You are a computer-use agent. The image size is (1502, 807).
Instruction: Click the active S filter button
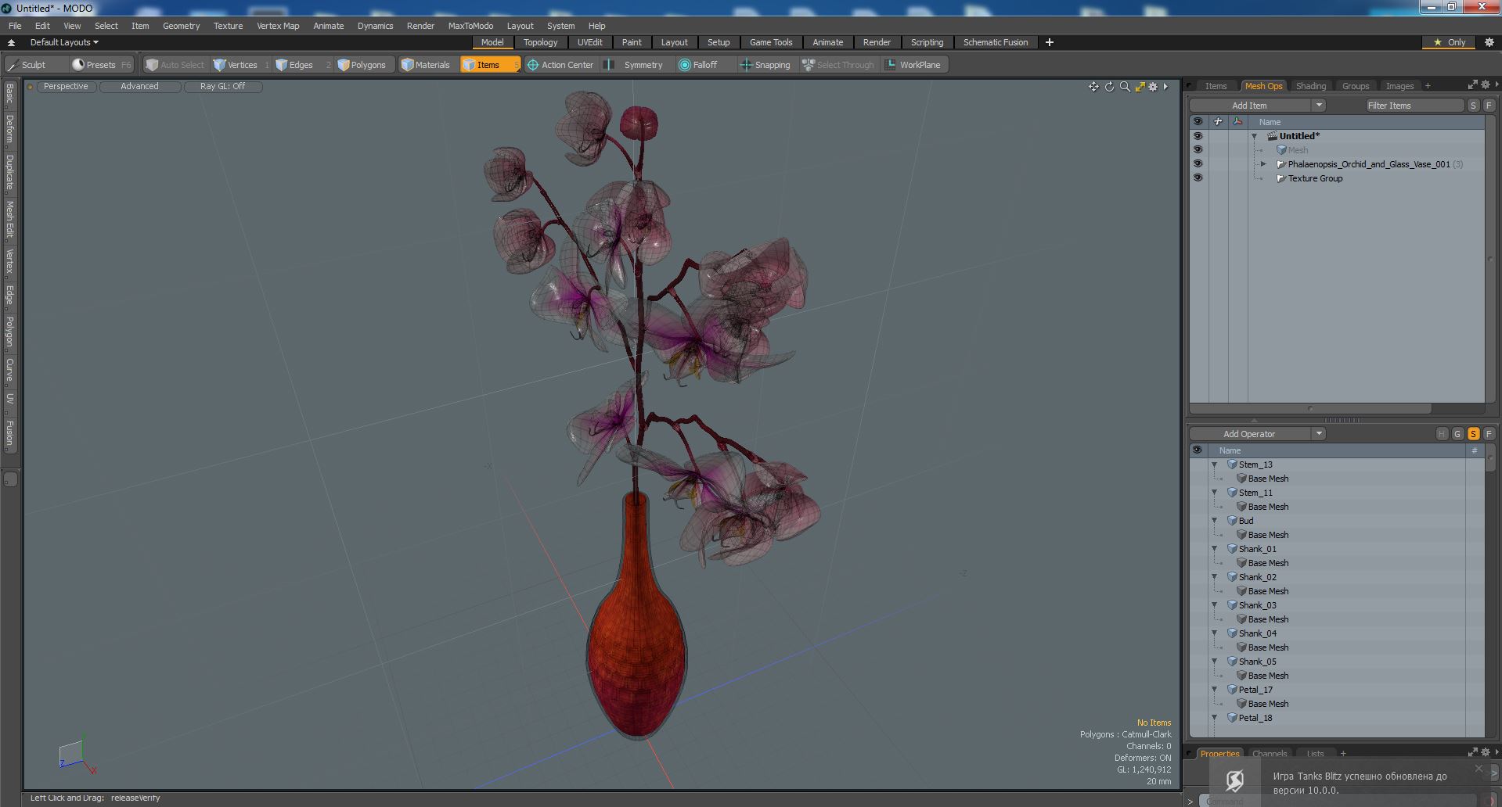[x=1473, y=434]
